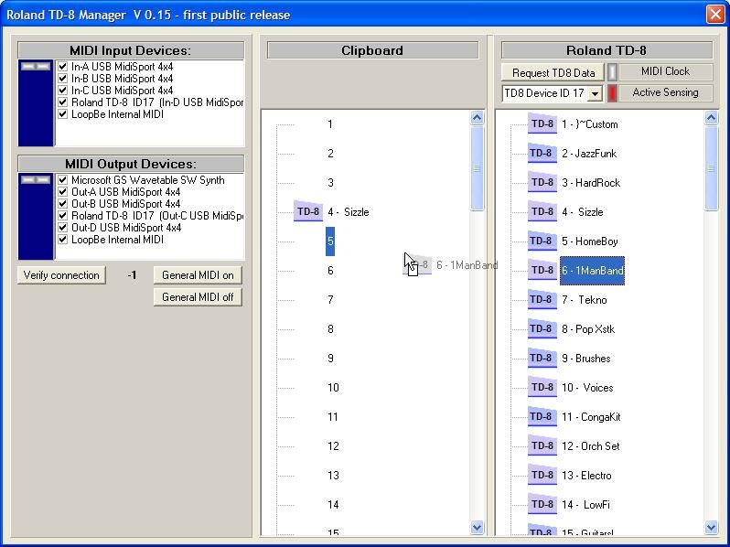Screen dimensions: 730x547
Task: Click Clipboard list scroll up arrow
Action: [477, 118]
